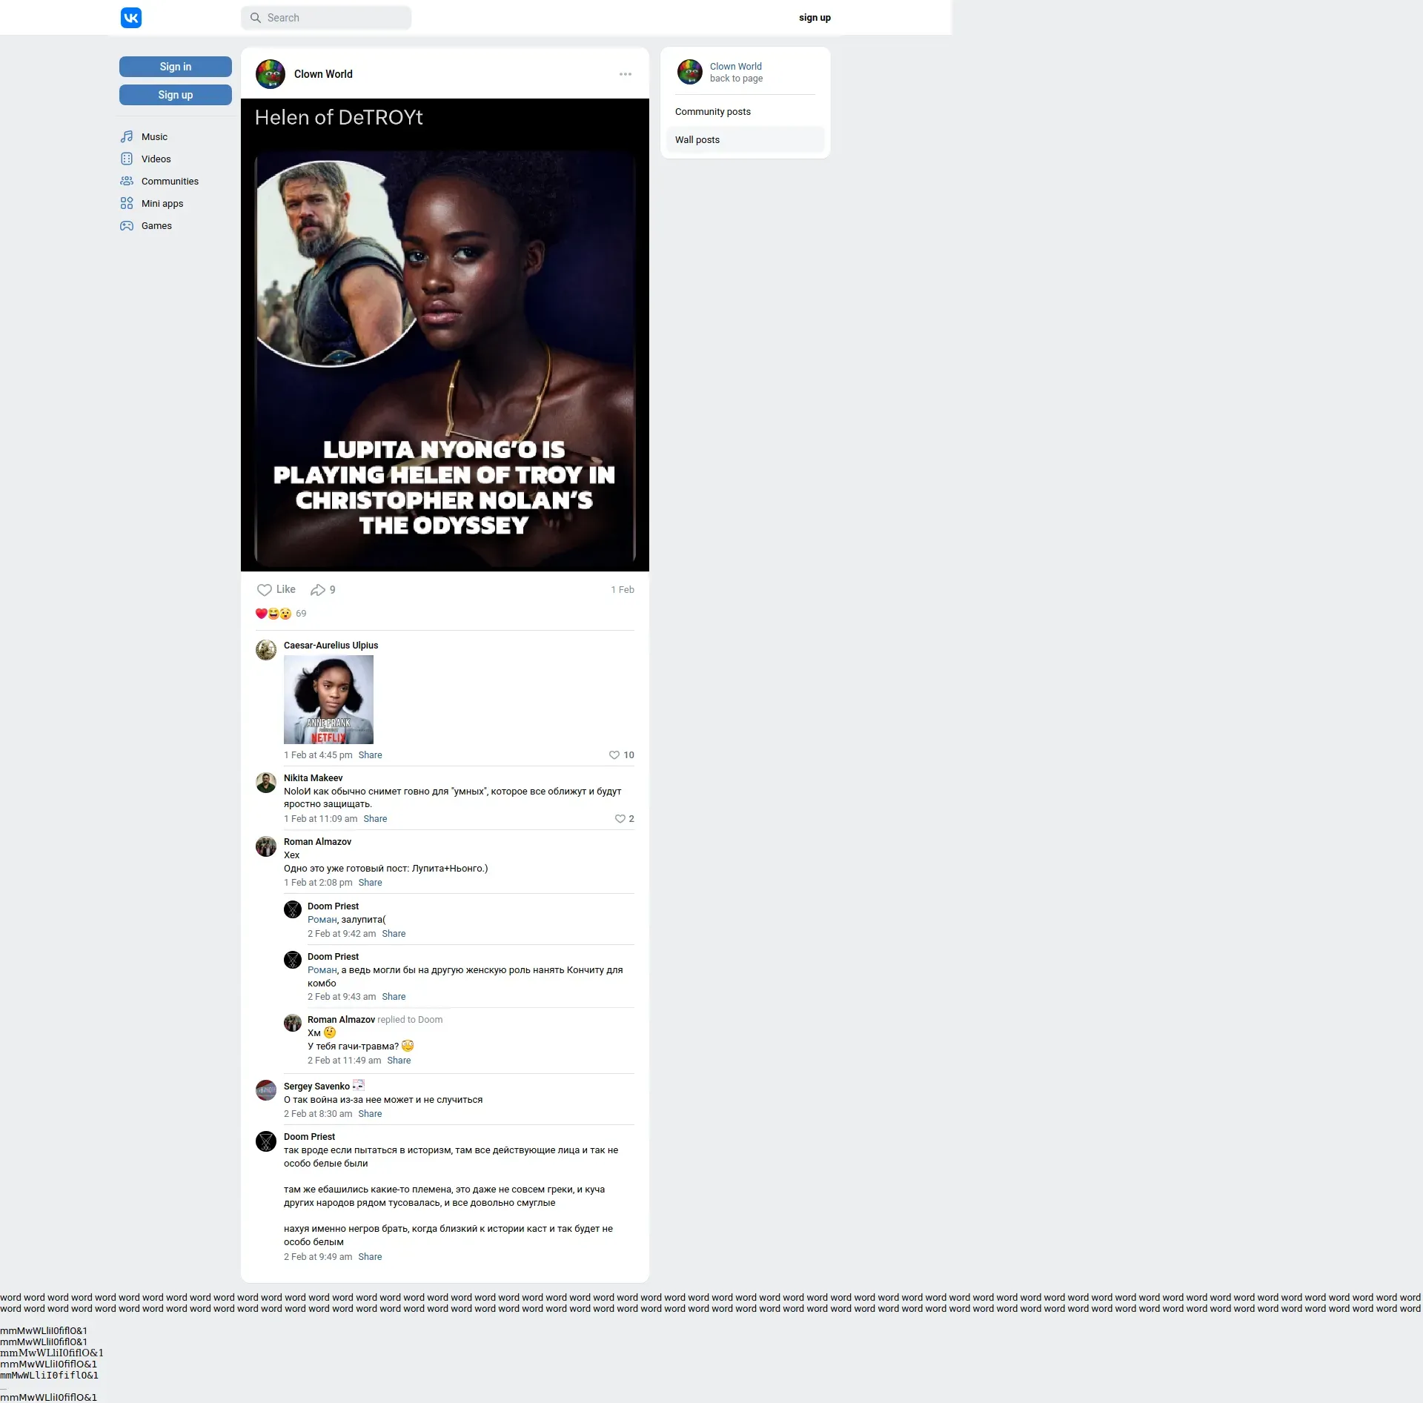
Task: Open the Anne Frank Netflix comment image
Action: point(328,700)
